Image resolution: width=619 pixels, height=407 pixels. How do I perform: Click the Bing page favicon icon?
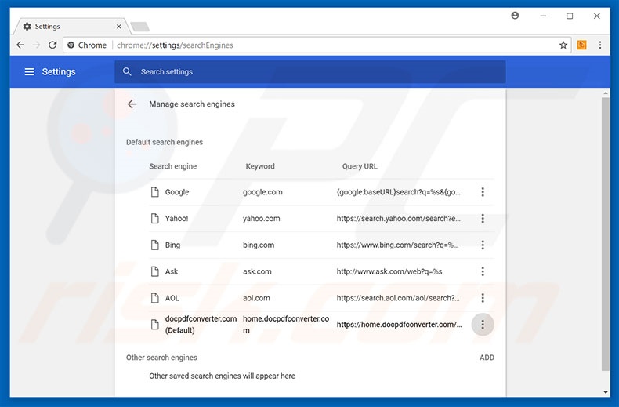[x=155, y=245]
